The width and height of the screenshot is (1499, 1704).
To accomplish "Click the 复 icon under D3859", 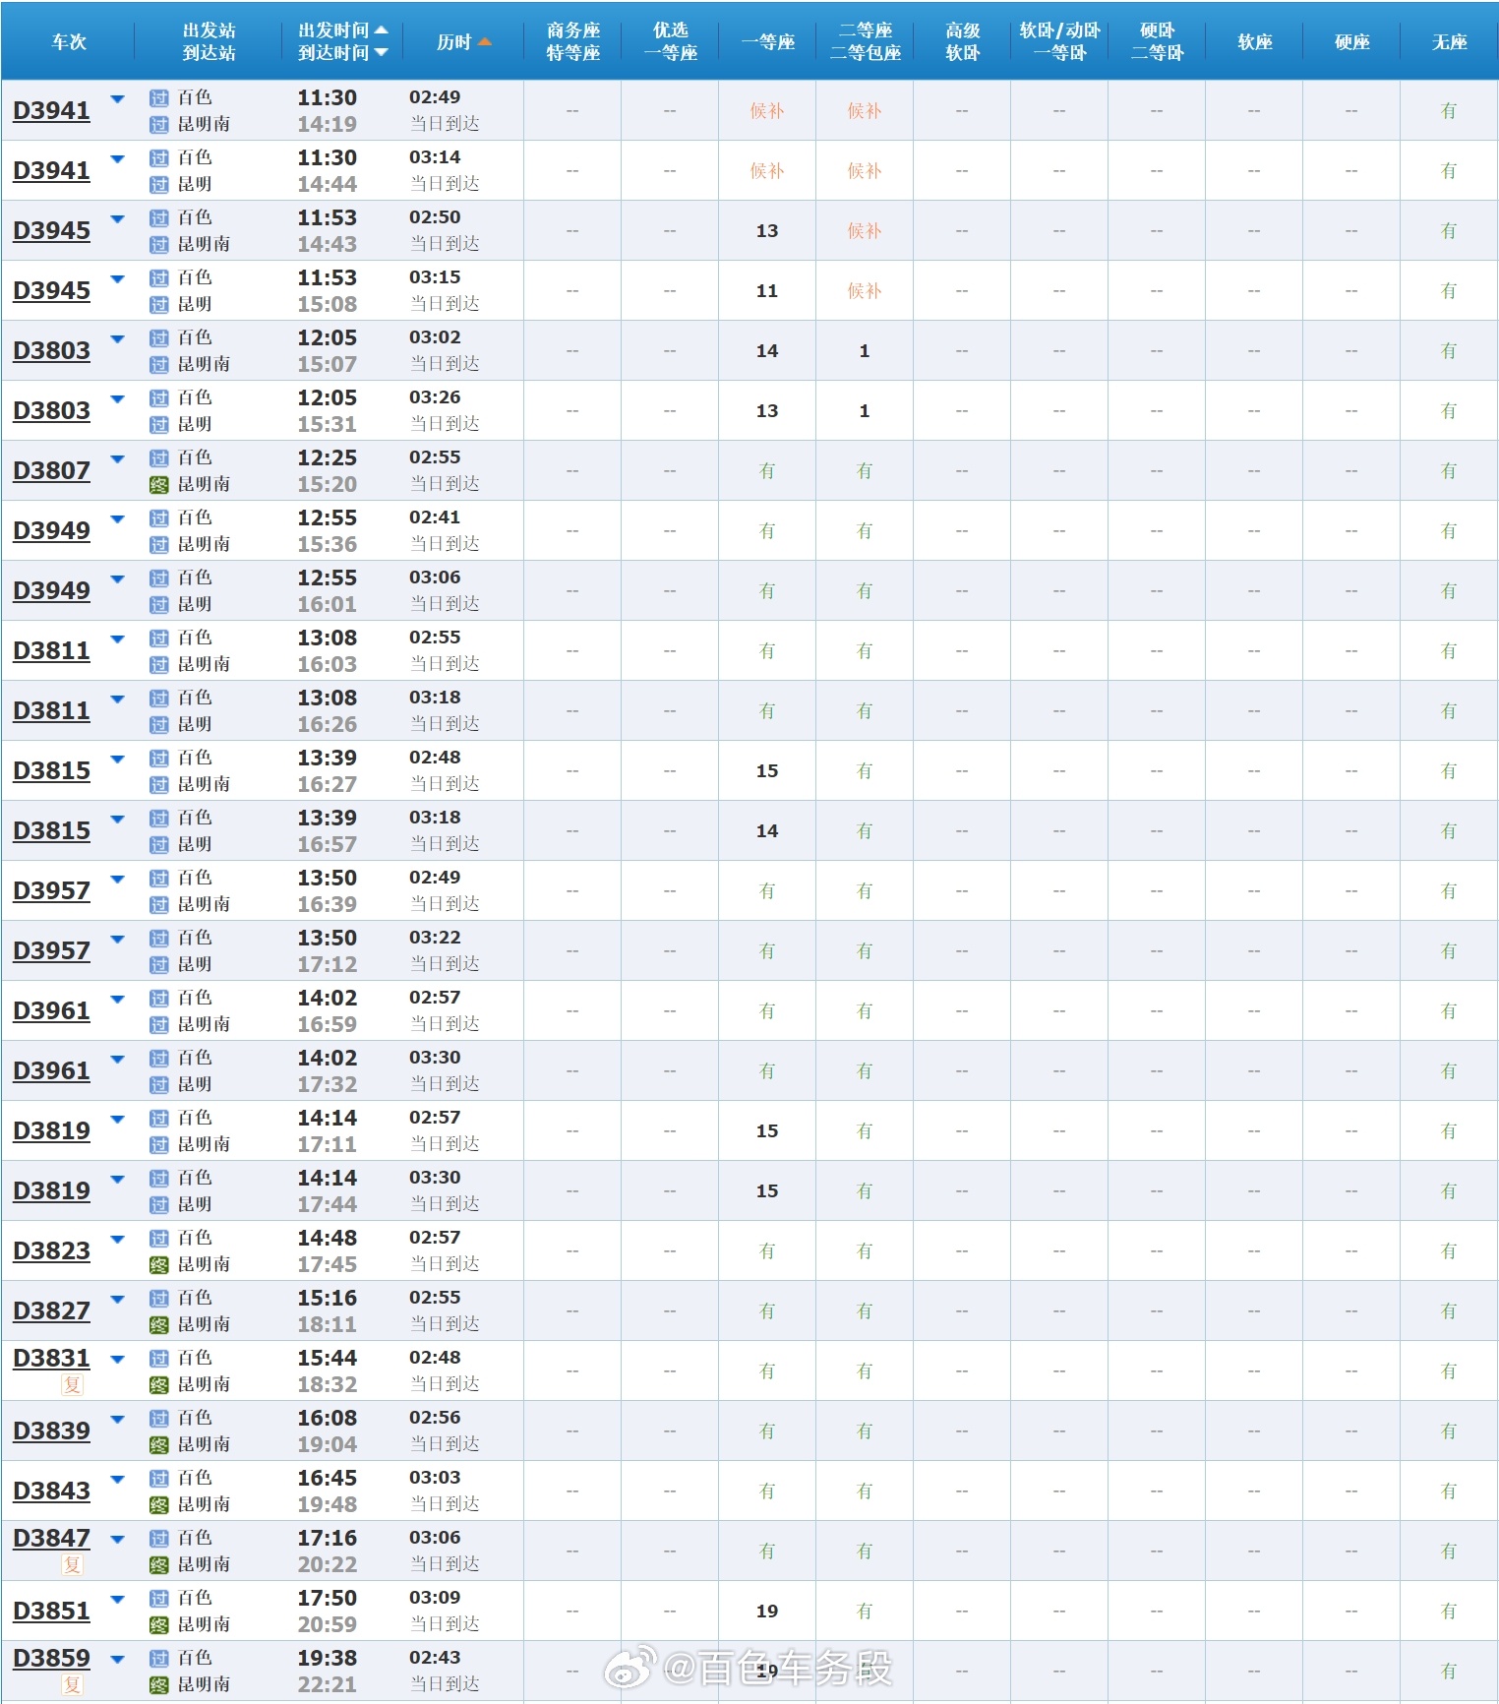I will click(72, 1685).
